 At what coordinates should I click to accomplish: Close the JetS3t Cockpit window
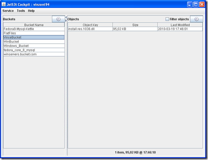click(x=202, y=4)
